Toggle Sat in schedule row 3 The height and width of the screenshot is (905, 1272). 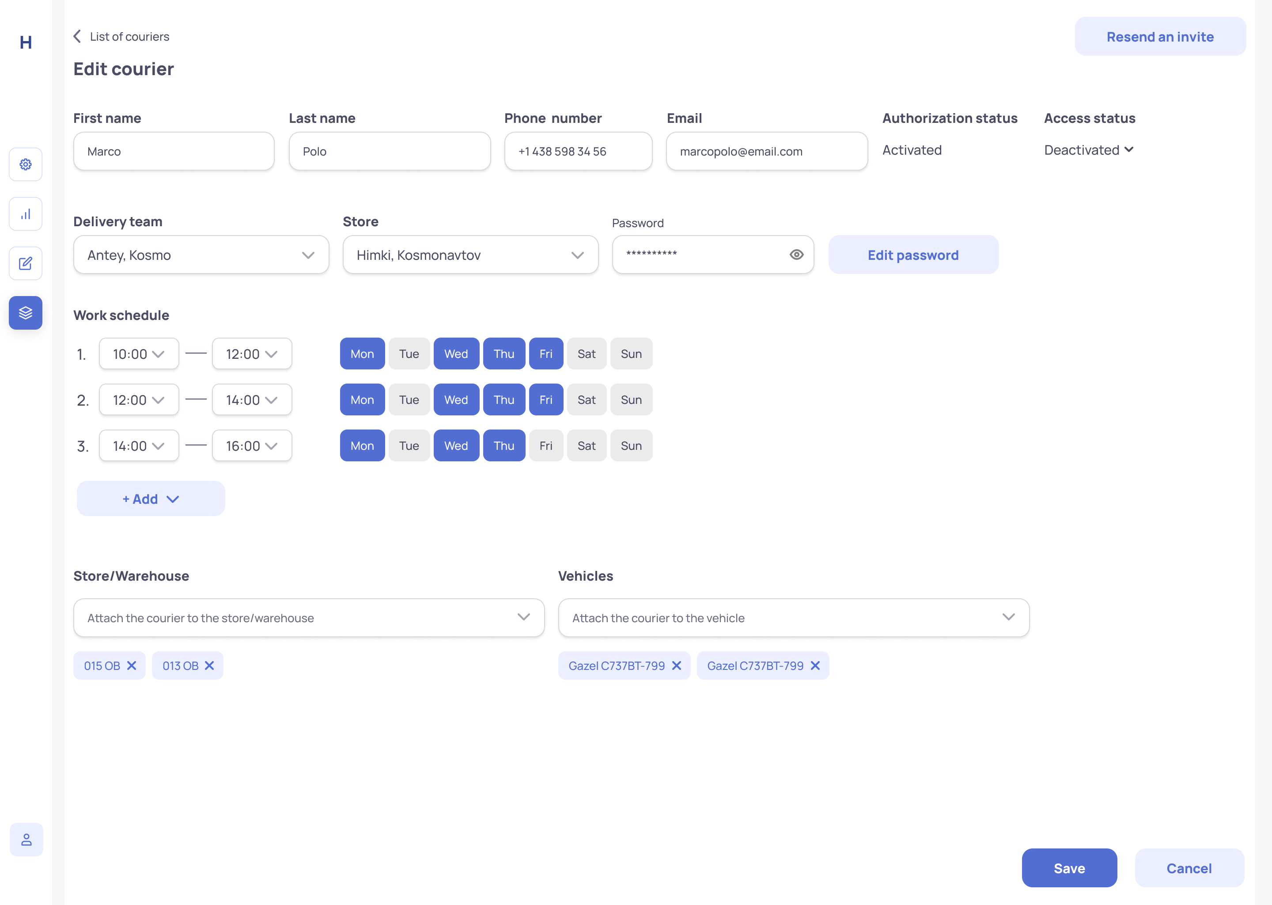pyautogui.click(x=587, y=445)
